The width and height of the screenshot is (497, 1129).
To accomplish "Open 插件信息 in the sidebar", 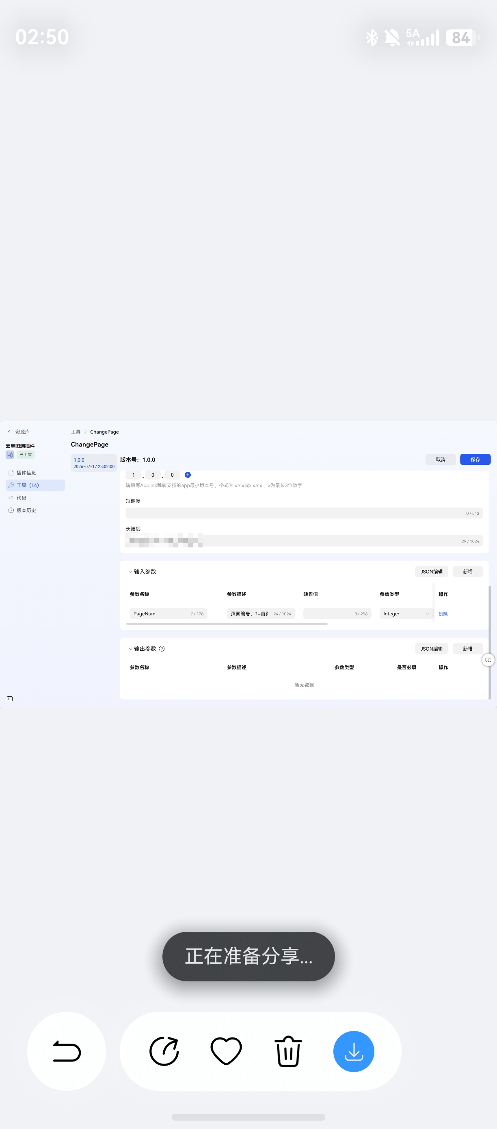I will [x=35, y=473].
